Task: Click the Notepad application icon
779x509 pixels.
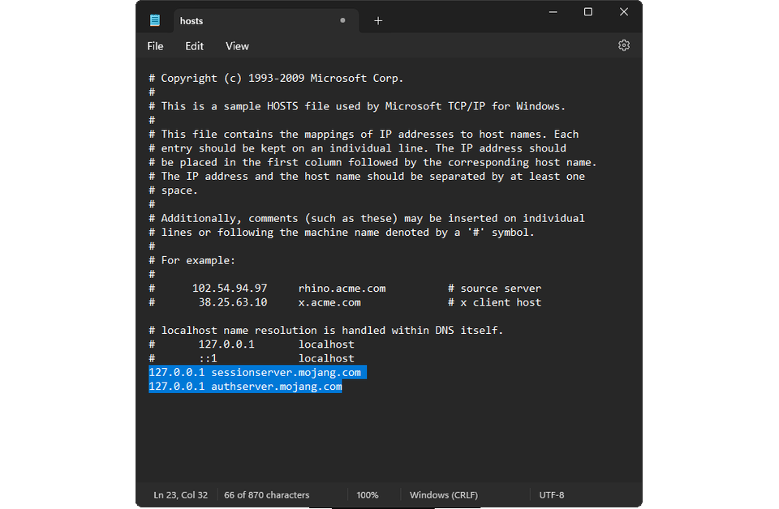Action: click(155, 19)
